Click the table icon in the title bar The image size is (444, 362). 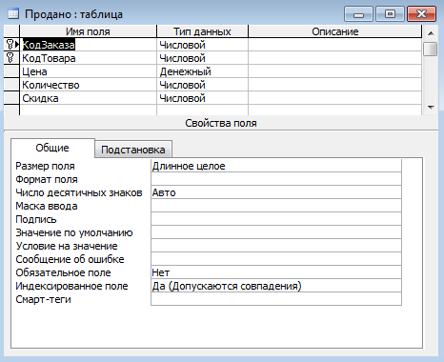coord(13,14)
